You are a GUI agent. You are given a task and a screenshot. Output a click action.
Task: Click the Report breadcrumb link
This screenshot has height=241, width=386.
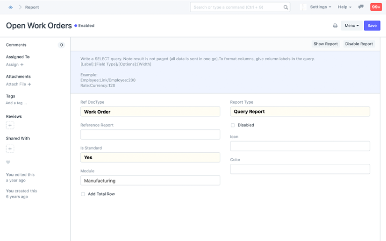pyautogui.click(x=32, y=7)
